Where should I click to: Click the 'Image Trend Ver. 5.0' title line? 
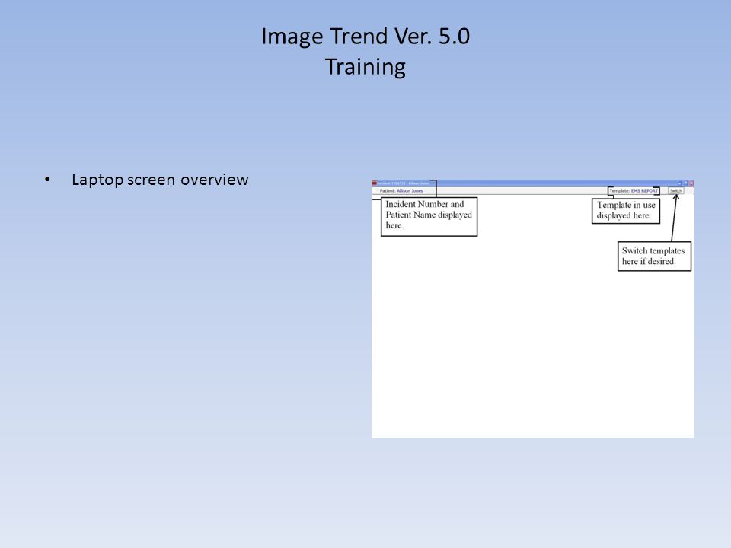(365, 37)
